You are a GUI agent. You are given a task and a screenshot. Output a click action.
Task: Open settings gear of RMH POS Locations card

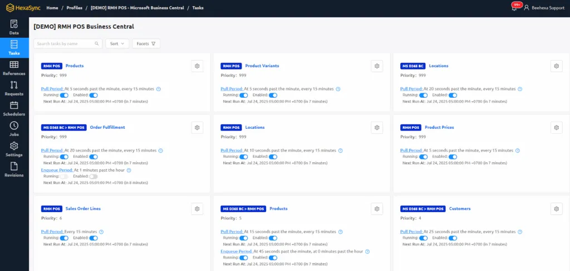(377, 128)
